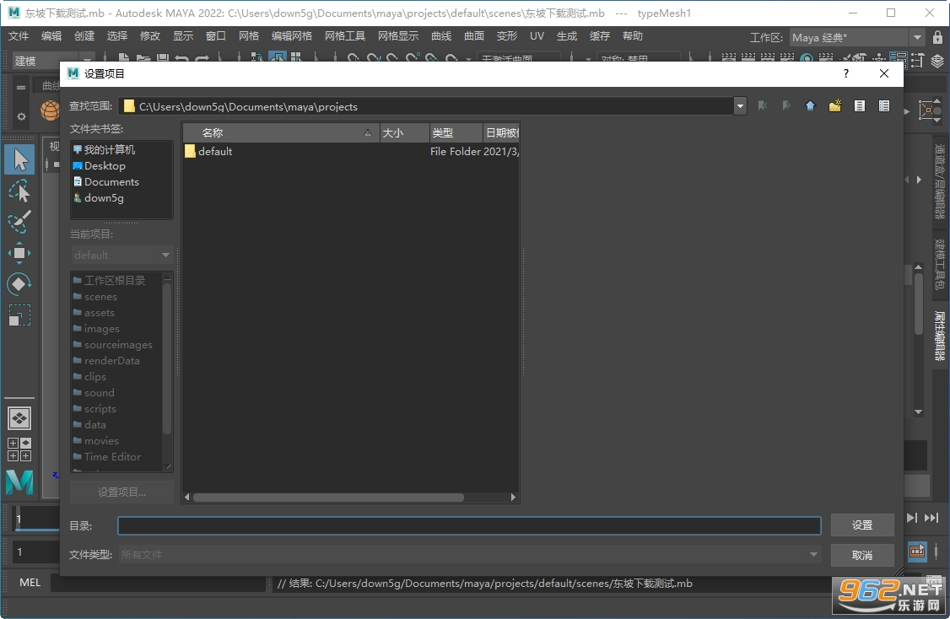
Task: Toggle the Tool Settings panel icon
Action: point(917,60)
